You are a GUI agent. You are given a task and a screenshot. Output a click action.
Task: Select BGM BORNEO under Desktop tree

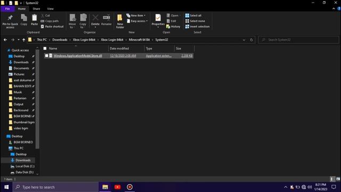click(23, 142)
